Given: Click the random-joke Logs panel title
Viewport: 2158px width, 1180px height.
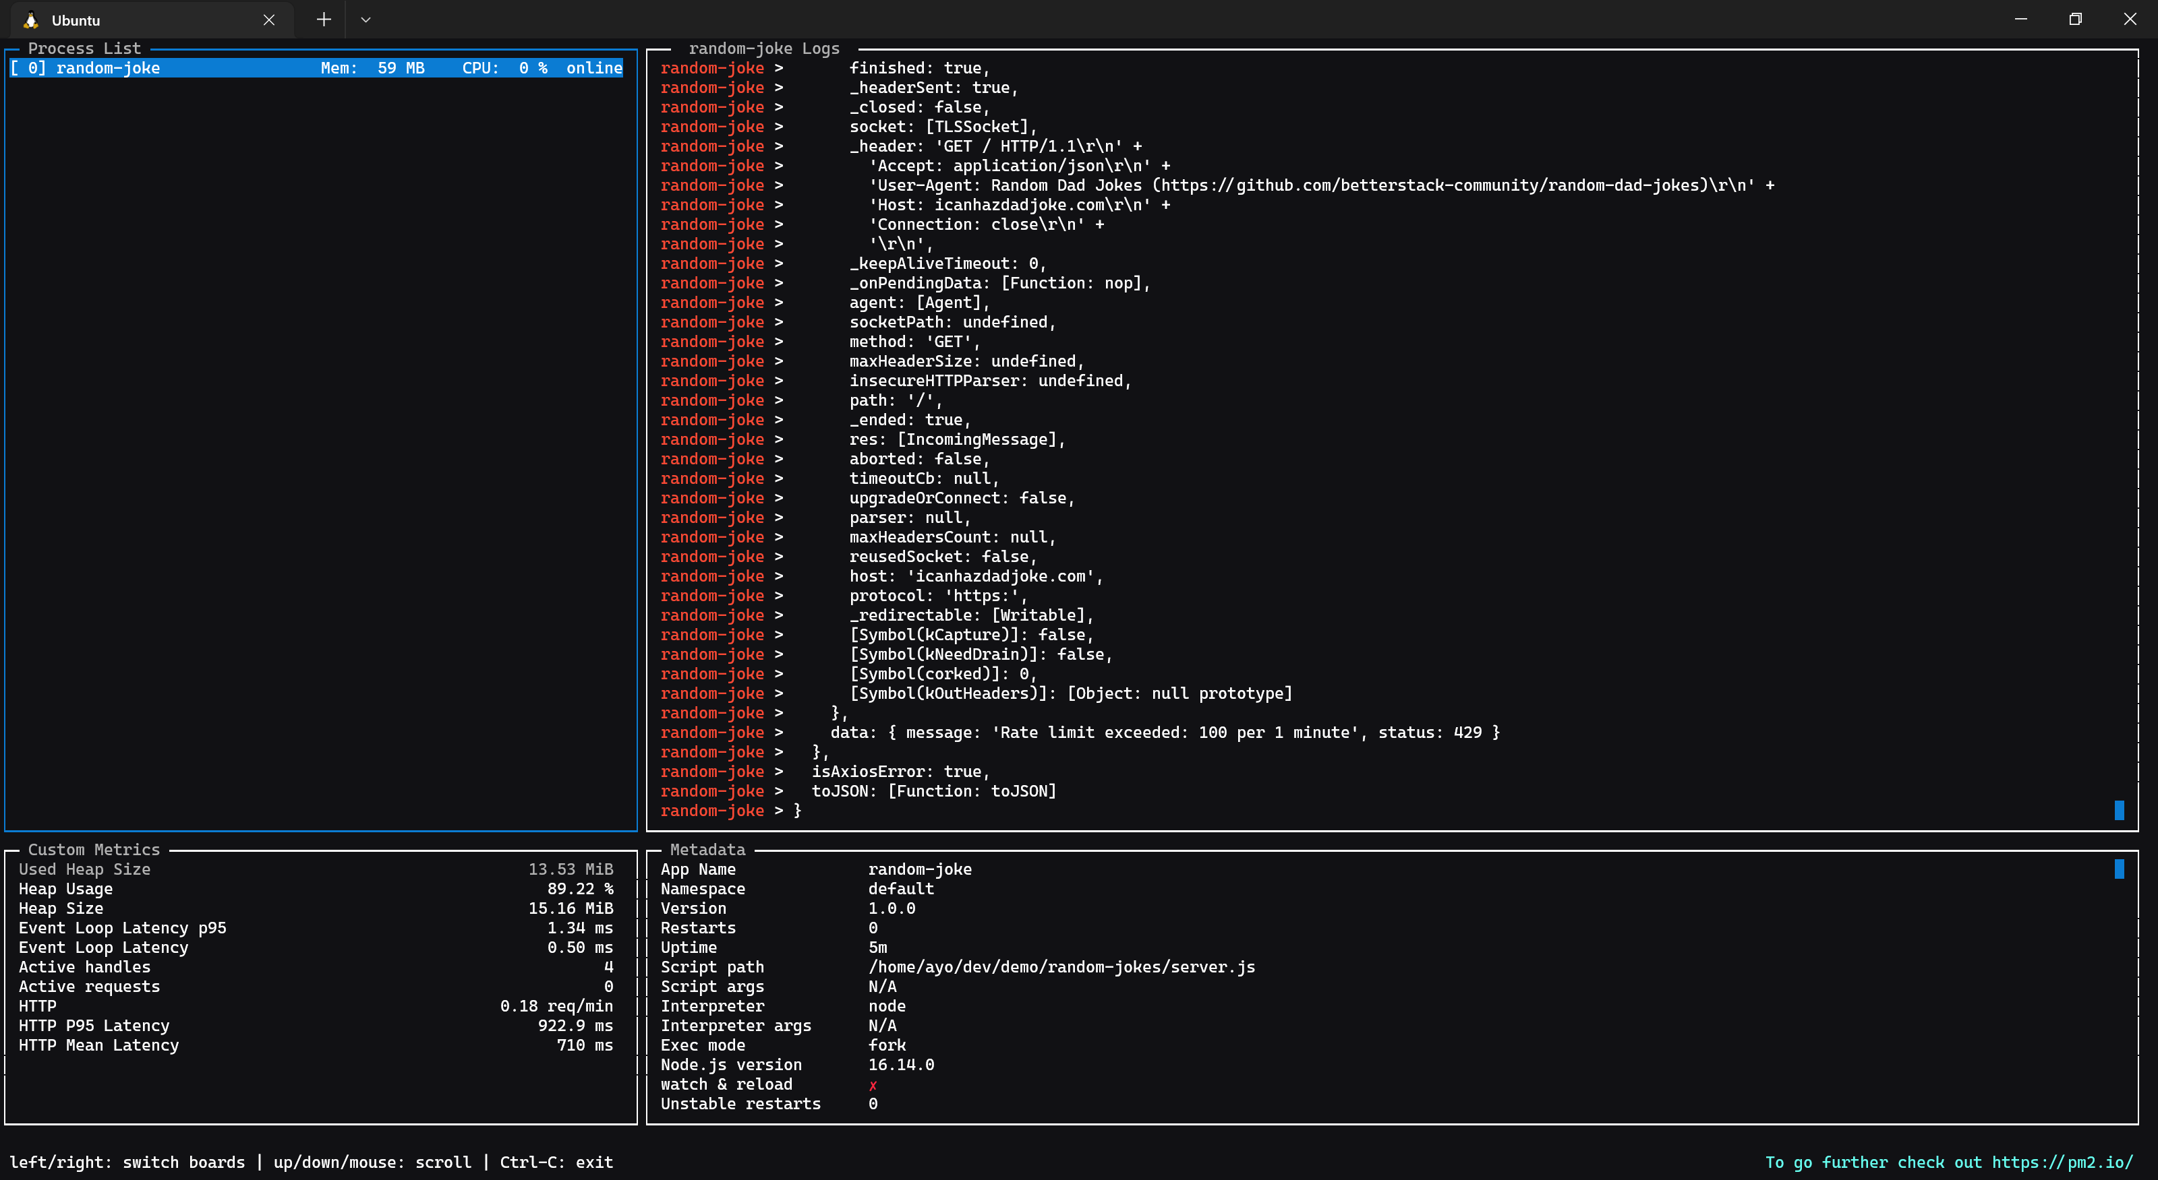Looking at the screenshot, I should tap(765, 48).
